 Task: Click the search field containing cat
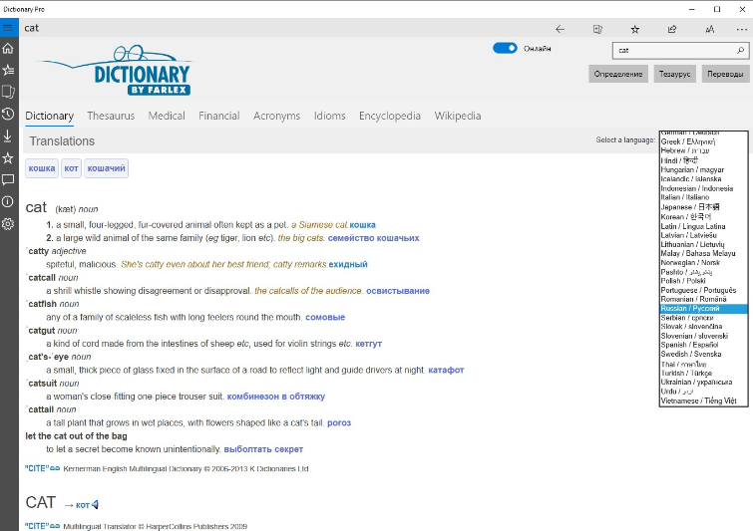coord(673,50)
